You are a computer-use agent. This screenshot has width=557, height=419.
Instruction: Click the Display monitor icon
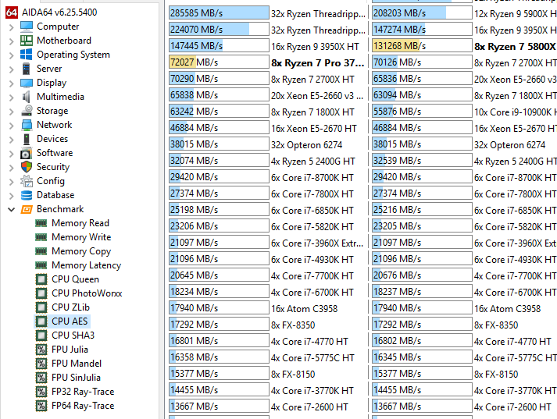pyautogui.click(x=27, y=83)
